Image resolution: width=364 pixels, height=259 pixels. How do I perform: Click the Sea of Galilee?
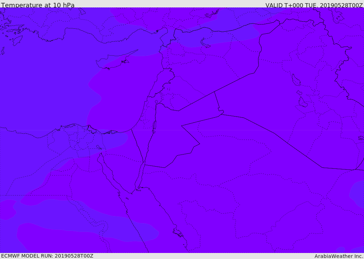point(156,102)
